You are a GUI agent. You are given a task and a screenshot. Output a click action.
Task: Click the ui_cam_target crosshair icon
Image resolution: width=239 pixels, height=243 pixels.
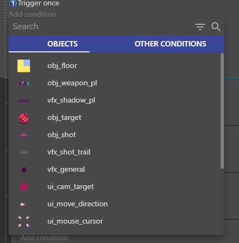[x=24, y=187]
